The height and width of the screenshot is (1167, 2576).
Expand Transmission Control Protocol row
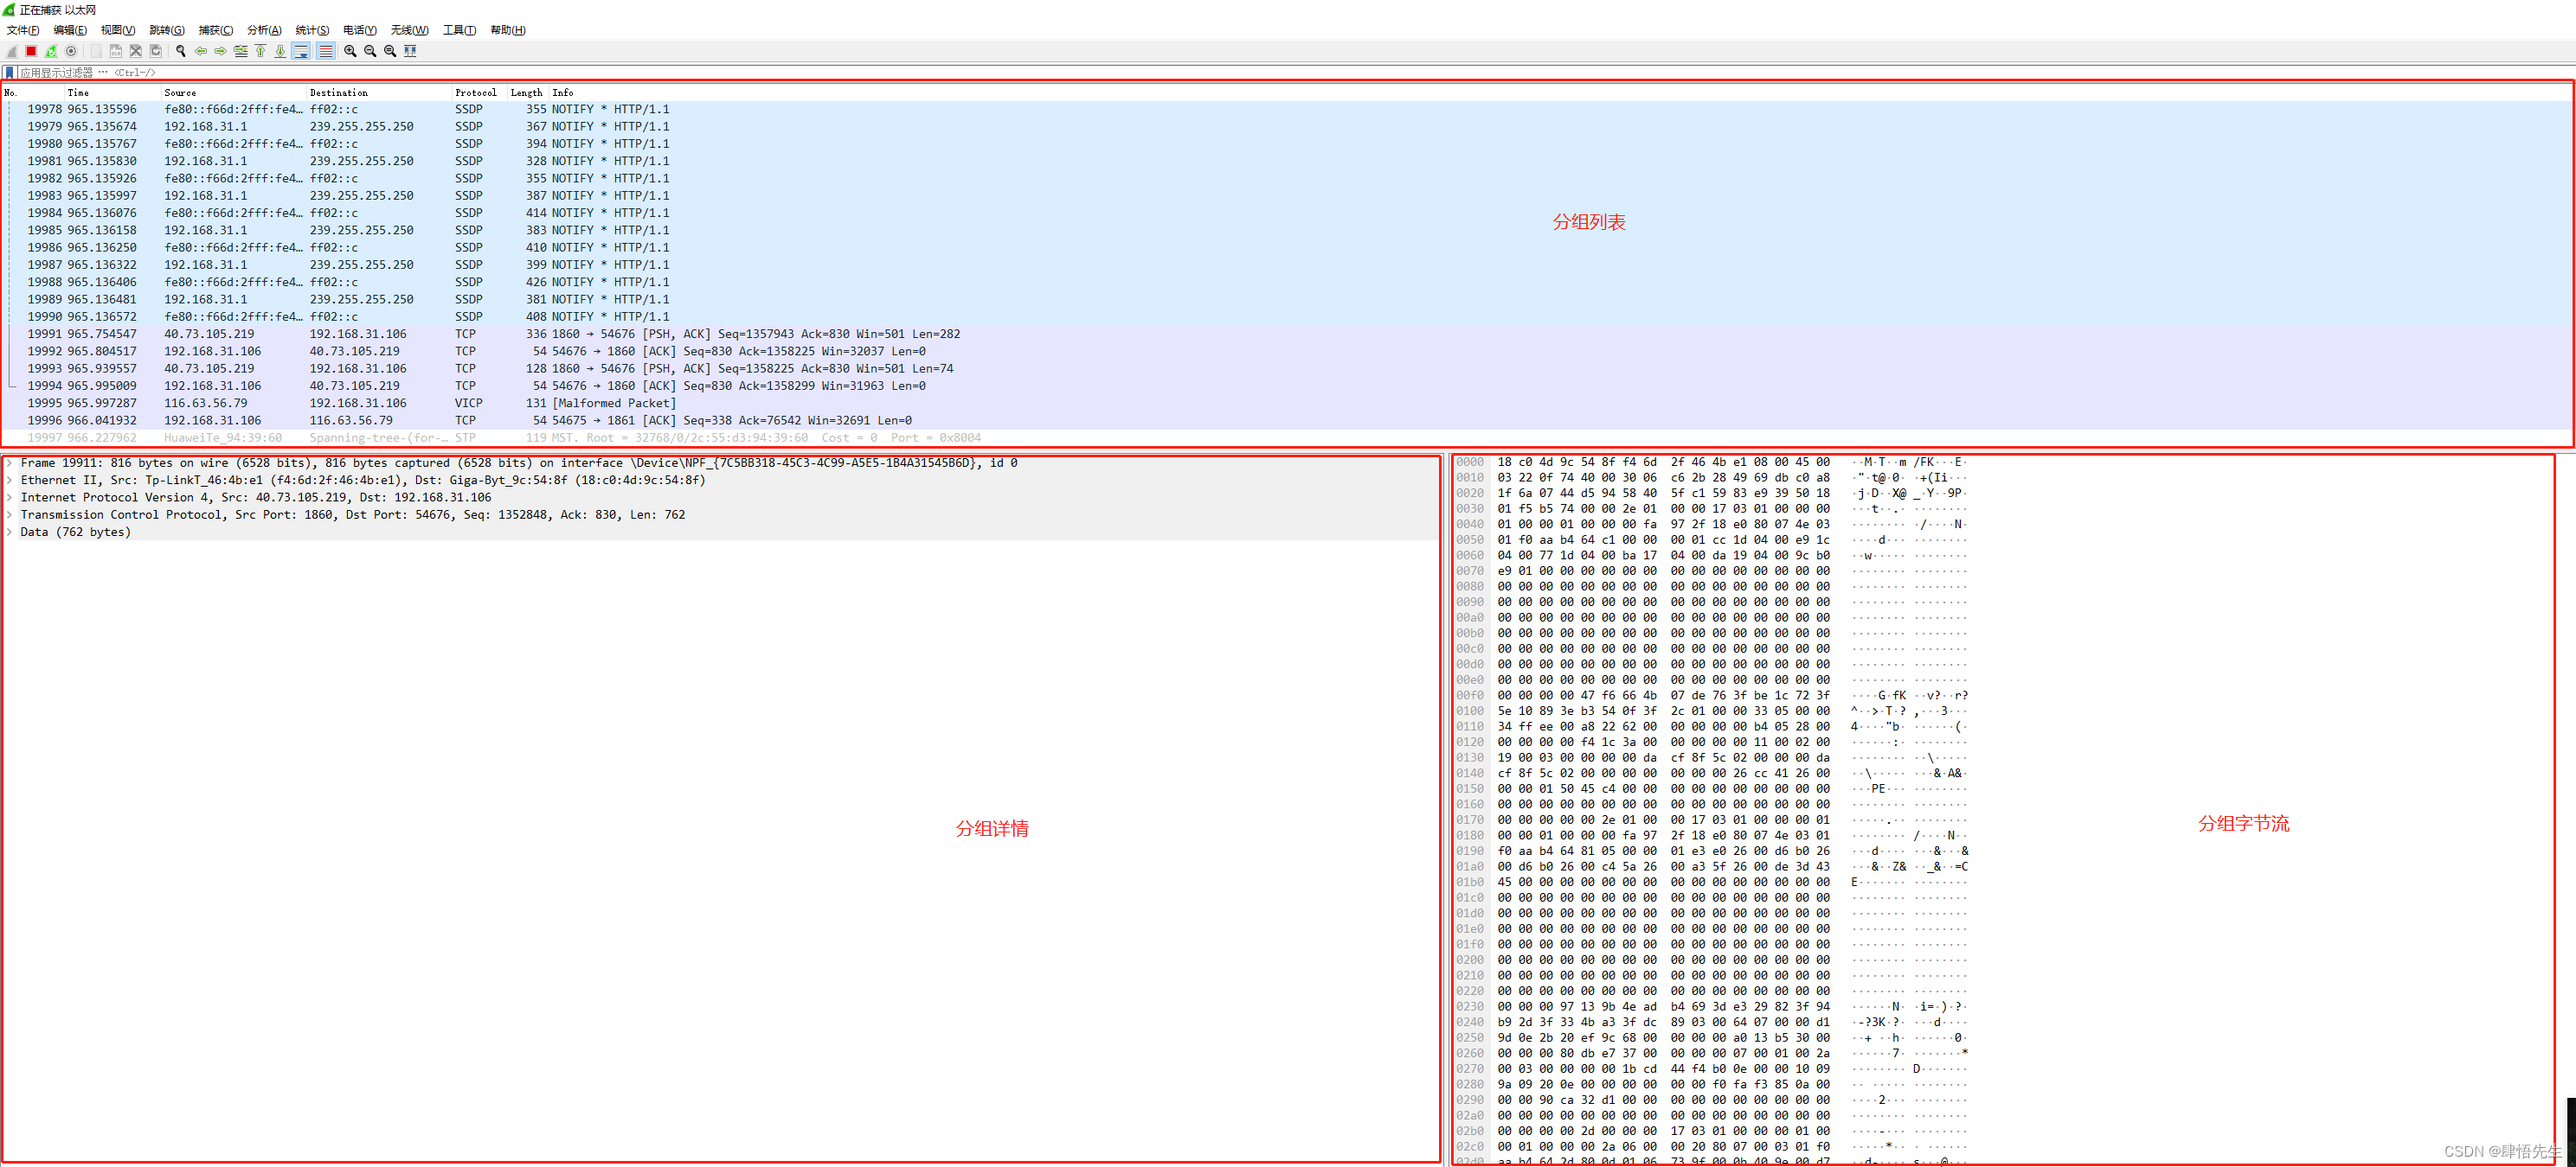click(x=10, y=514)
